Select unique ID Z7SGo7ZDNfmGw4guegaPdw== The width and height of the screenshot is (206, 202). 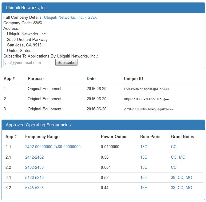(x=149, y=109)
